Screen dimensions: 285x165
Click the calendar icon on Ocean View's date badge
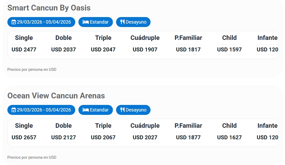click(14, 110)
